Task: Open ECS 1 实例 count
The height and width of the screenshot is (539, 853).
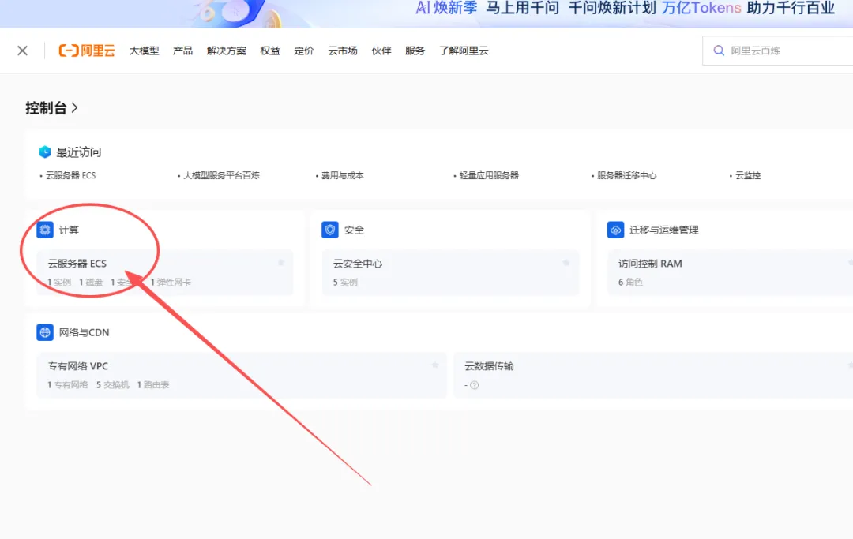Action: click(x=59, y=282)
